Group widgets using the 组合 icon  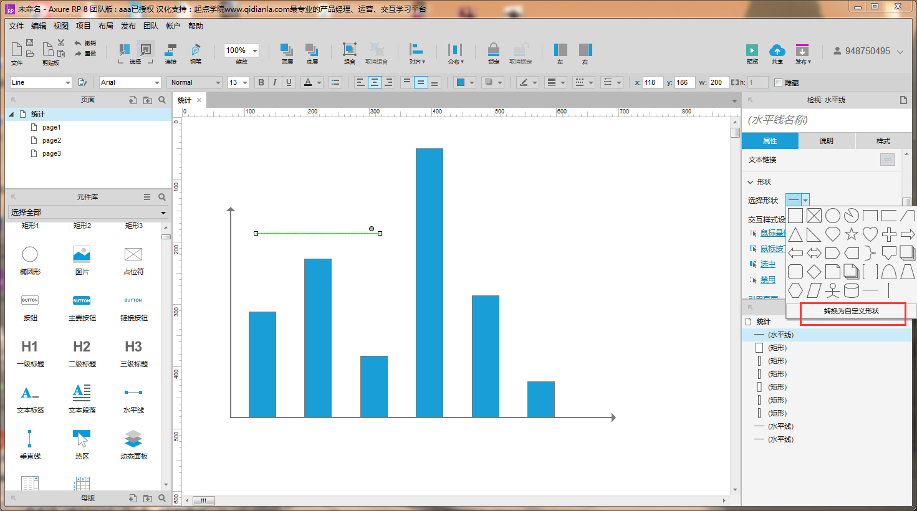pos(350,50)
